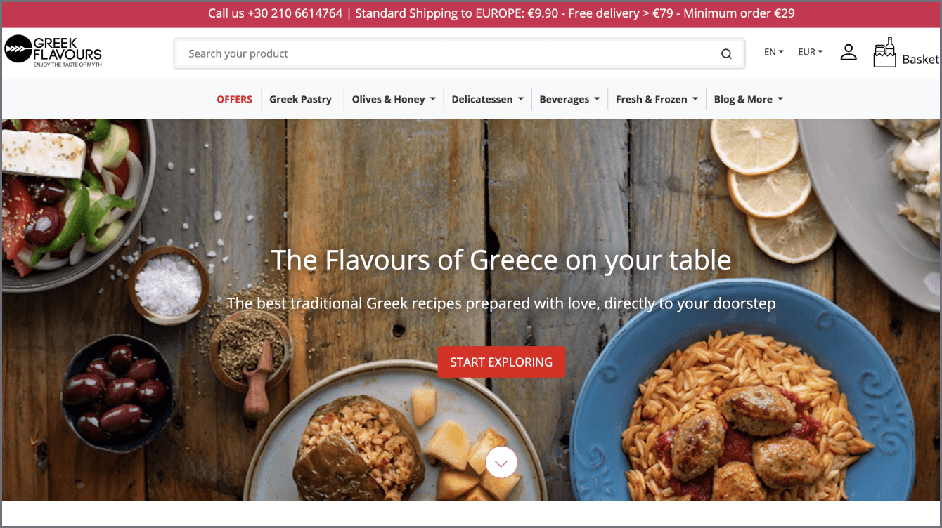Open the EUR currency dropdown
The height and width of the screenshot is (528, 942).
[810, 52]
